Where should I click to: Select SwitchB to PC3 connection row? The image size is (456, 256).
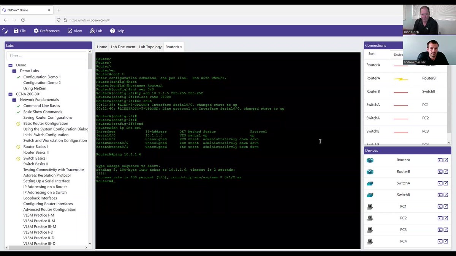click(405, 131)
